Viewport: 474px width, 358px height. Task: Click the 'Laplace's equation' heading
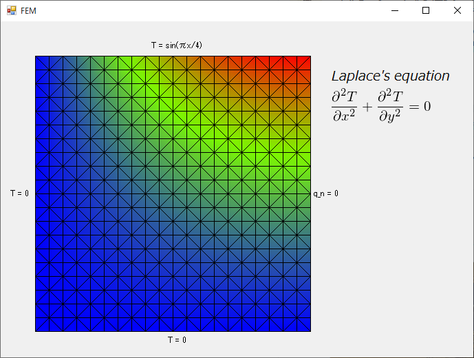[x=390, y=76]
